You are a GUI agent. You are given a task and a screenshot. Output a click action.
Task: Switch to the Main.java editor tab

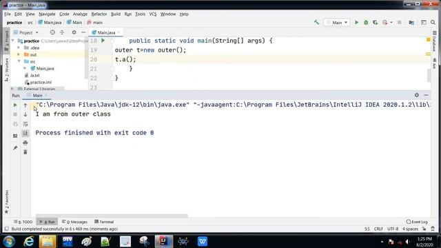coord(106,32)
